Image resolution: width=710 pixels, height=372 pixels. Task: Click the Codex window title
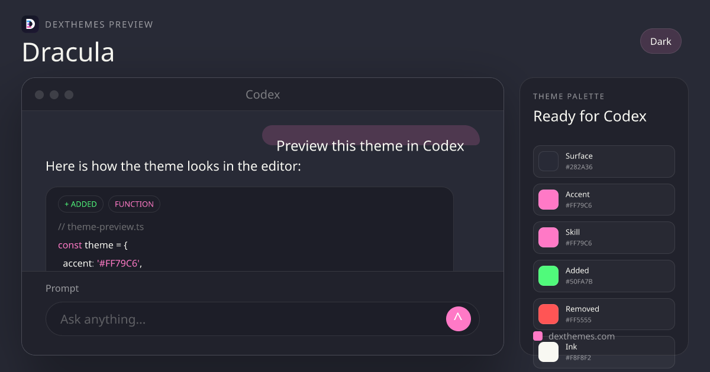coord(263,94)
